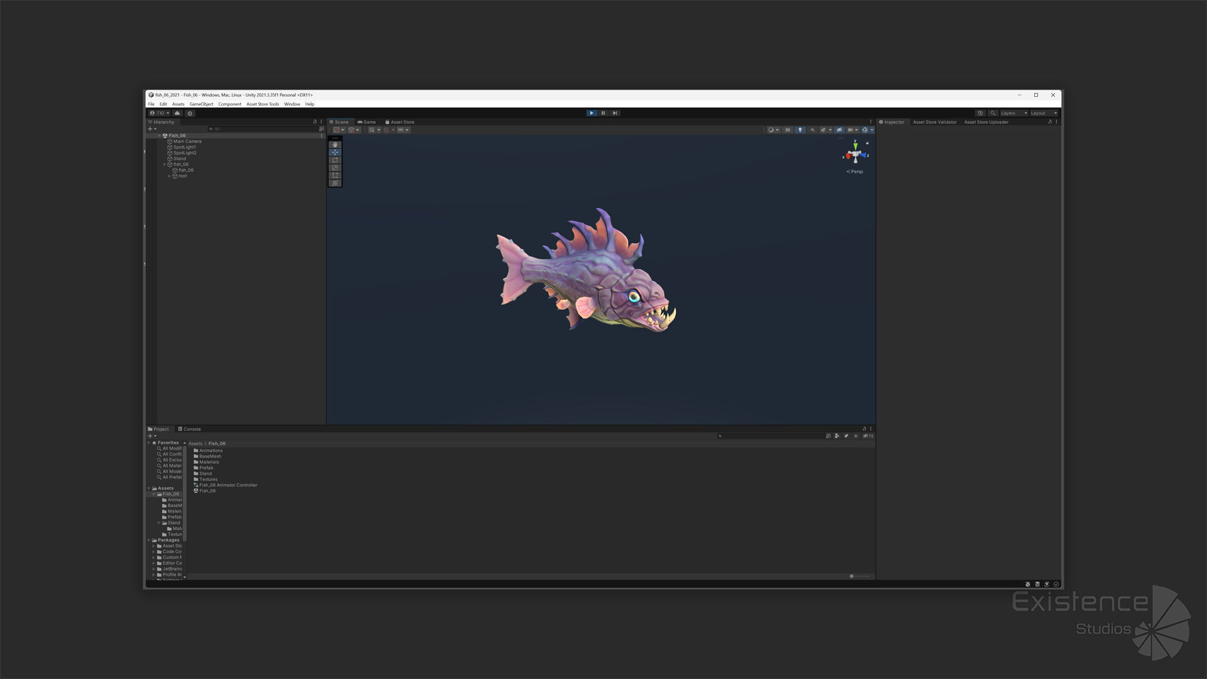
Task: Toggle hidden packages visibility count
Action: coord(868,436)
